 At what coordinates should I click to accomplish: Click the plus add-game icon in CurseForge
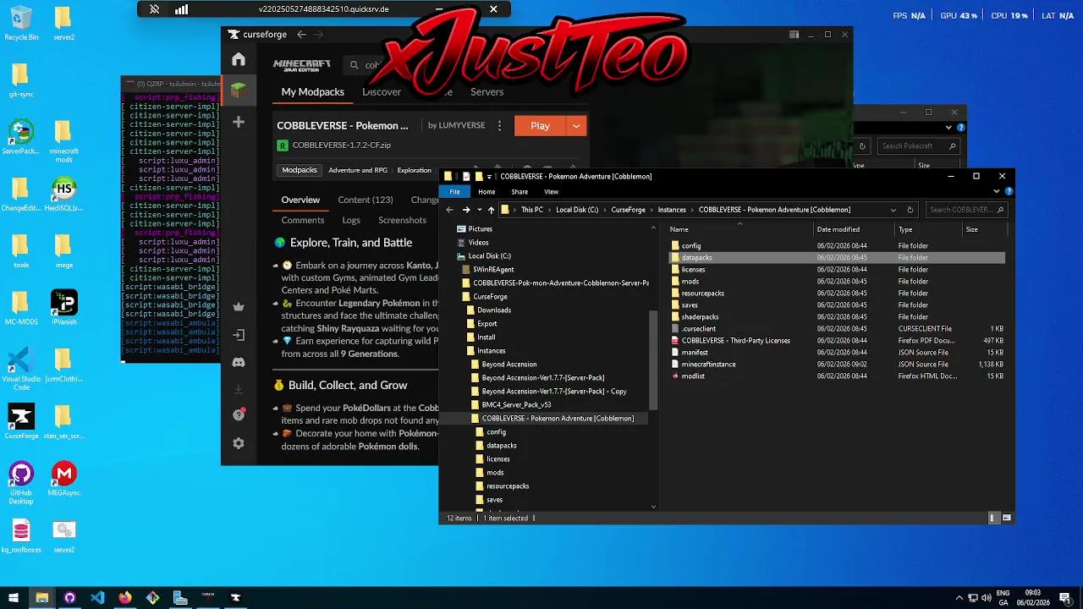pyautogui.click(x=239, y=122)
